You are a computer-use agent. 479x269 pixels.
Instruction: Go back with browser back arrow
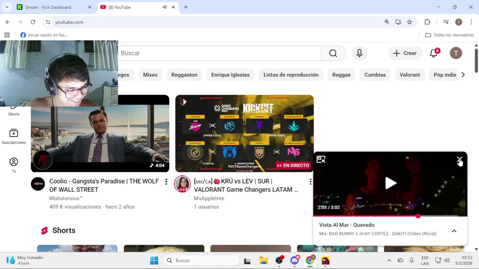coord(8,22)
